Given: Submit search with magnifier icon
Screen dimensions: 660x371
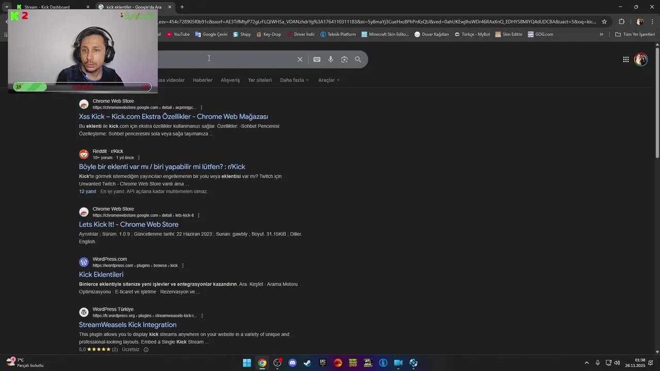Looking at the screenshot, I should 358,59.
